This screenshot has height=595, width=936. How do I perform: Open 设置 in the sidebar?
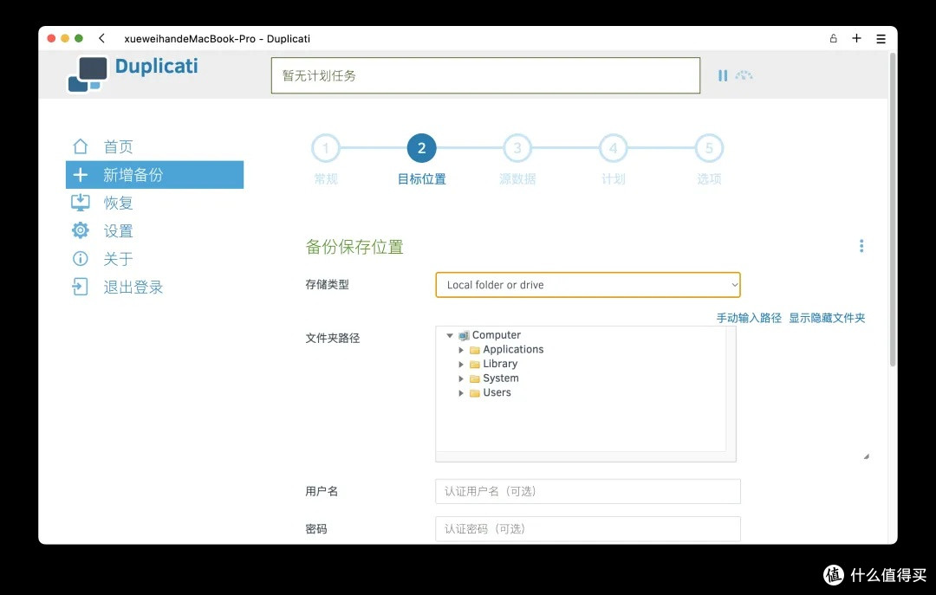[x=118, y=230]
